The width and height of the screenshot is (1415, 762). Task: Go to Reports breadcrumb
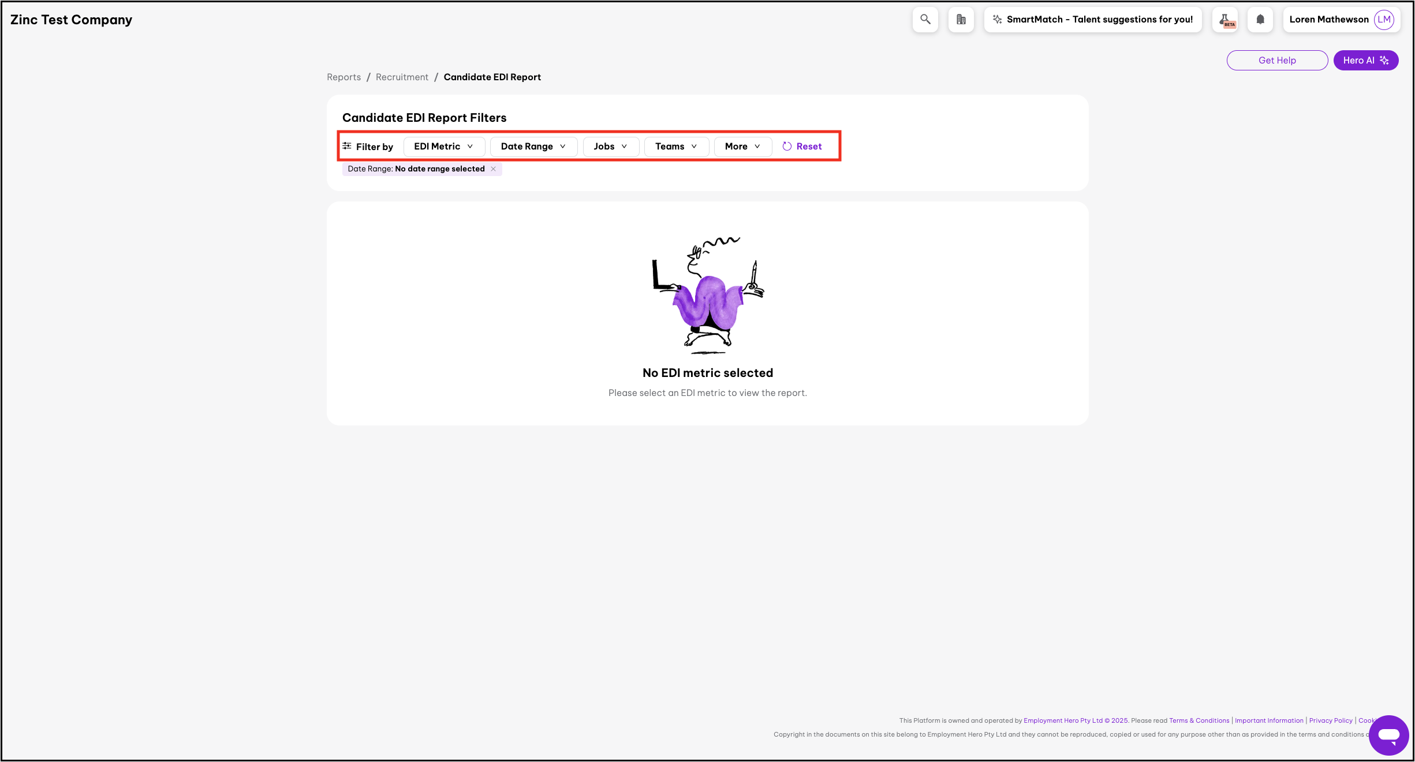[344, 77]
